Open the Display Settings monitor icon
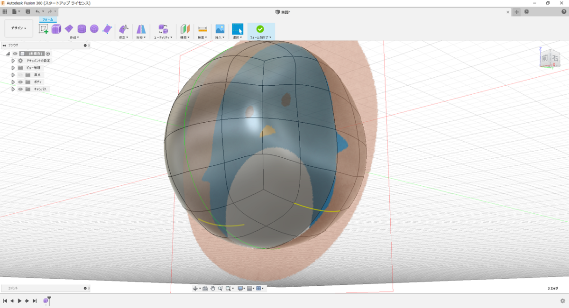 coord(241,288)
